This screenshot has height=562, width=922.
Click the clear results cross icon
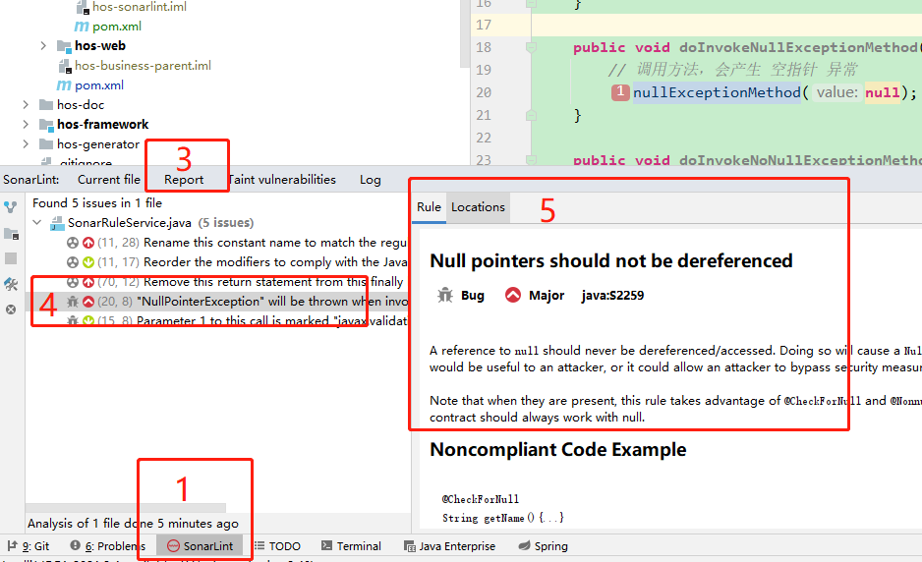pos(11,309)
